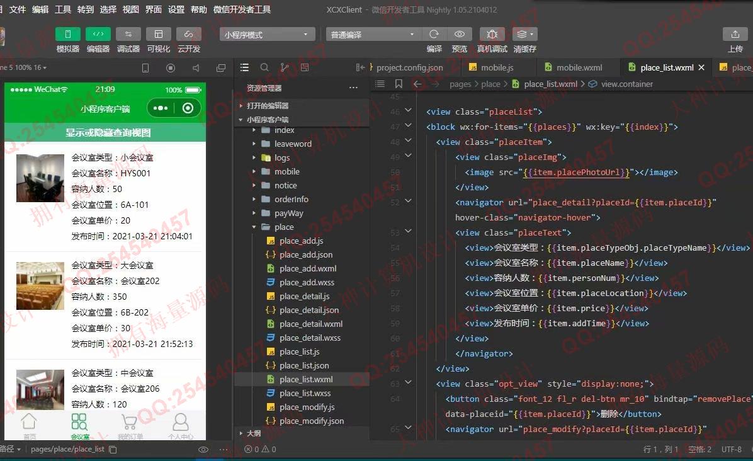The image size is (753, 461).
Task: Open the search in files icon
Action: tap(264, 68)
